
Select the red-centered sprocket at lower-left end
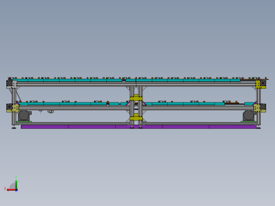click(x=10, y=107)
